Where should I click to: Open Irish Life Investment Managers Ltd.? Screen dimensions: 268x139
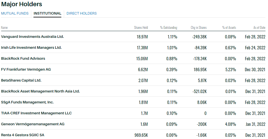click(31, 48)
